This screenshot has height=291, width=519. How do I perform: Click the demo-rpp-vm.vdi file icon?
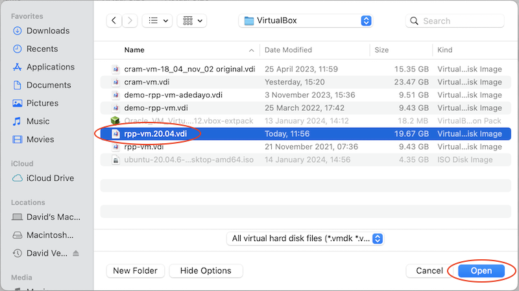pos(115,108)
